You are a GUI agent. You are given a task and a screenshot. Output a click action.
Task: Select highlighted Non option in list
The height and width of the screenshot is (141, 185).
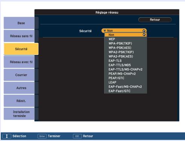pos(126,35)
